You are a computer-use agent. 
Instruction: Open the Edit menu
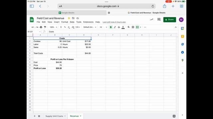pos(44,22)
